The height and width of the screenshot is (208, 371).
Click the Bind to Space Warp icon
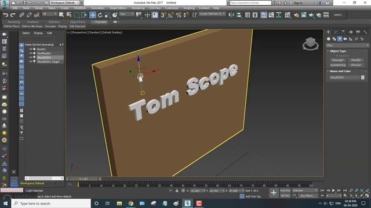(x=37, y=15)
